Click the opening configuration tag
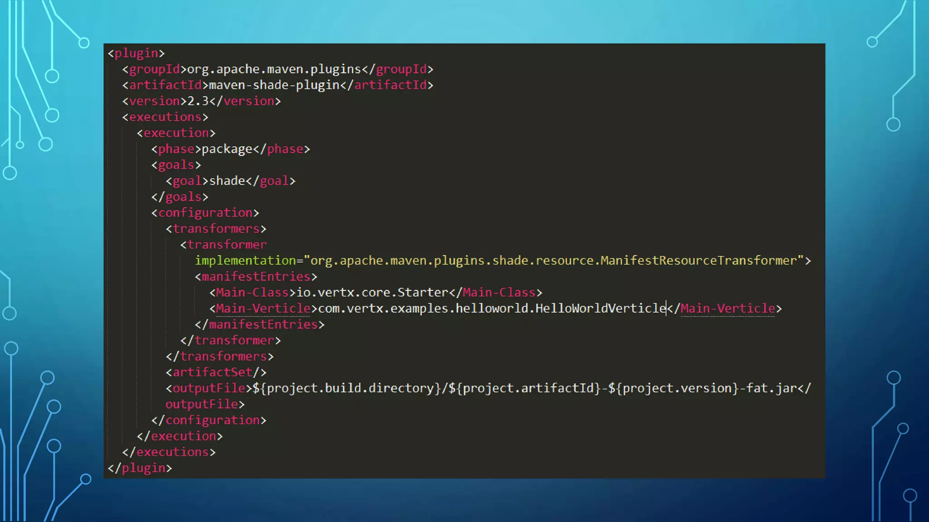Viewport: 929px width, 522px height. [205, 213]
